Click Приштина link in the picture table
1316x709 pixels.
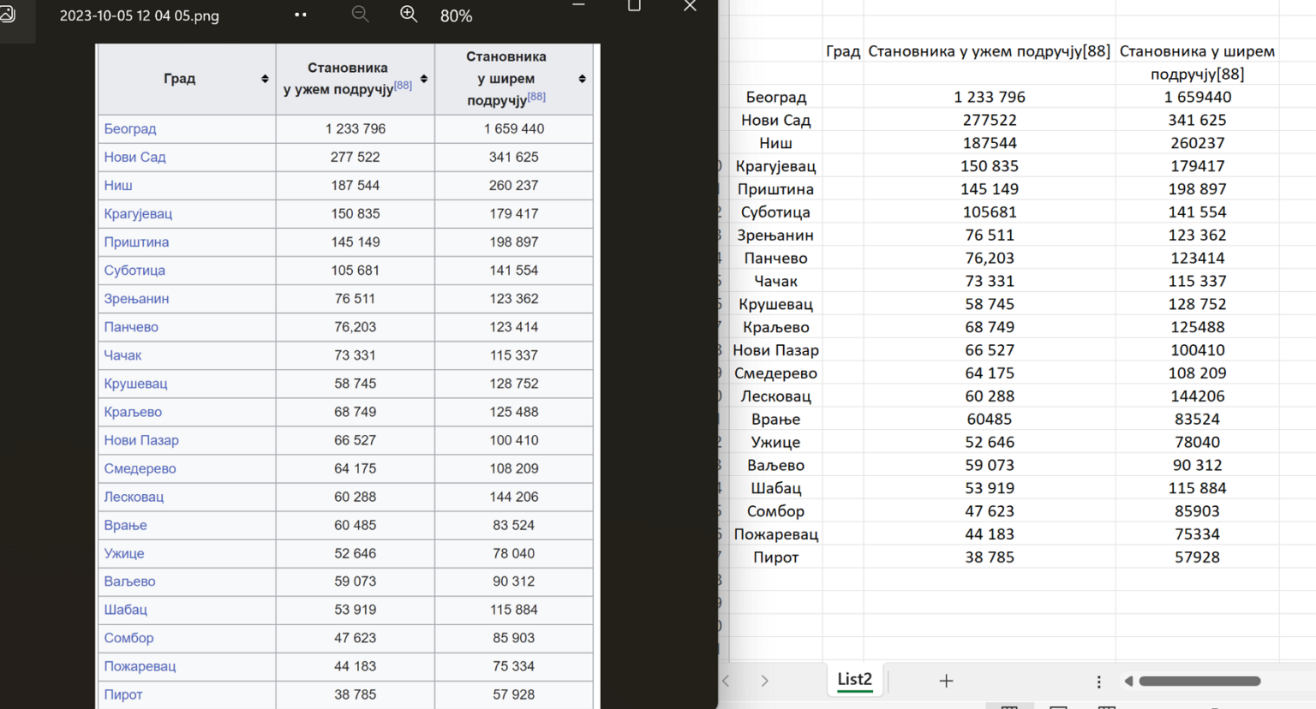click(x=136, y=241)
